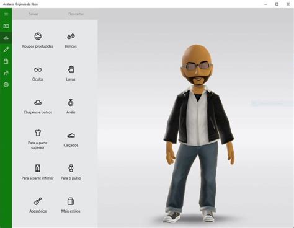
Task: Select the Luvas gloves category
Action: 71,74
